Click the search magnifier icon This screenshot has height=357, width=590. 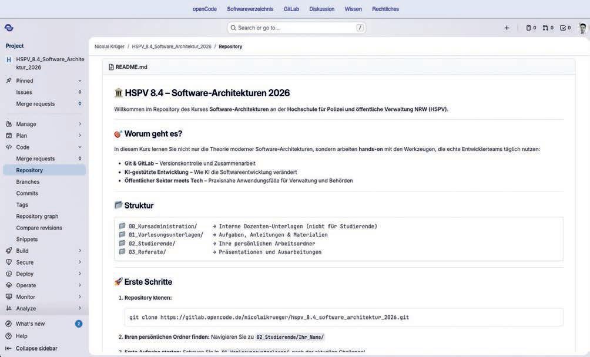233,28
